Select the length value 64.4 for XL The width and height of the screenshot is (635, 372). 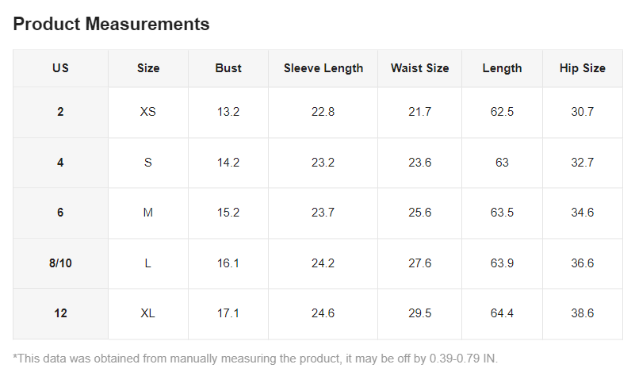point(502,313)
